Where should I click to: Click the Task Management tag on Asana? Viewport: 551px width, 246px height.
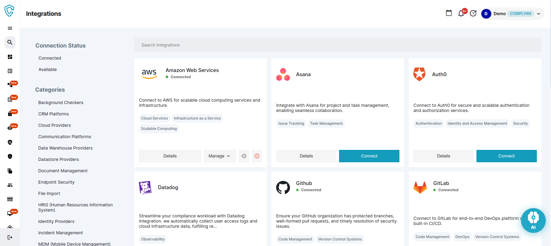tap(326, 124)
